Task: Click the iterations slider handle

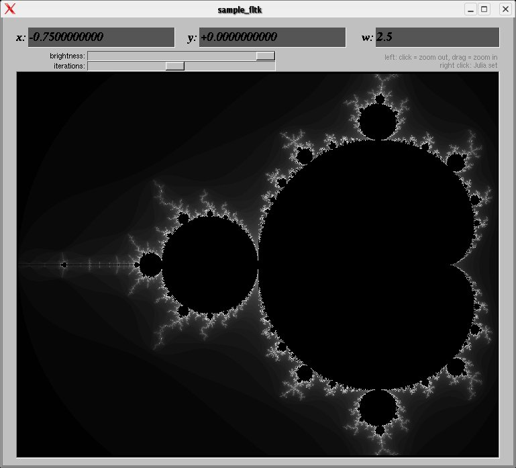Action: pos(175,66)
